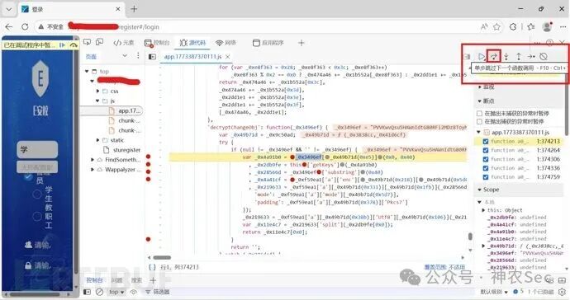Close the app.1773387370111.js file tab
The width and height of the screenshot is (570, 300).
pyautogui.click(x=227, y=57)
